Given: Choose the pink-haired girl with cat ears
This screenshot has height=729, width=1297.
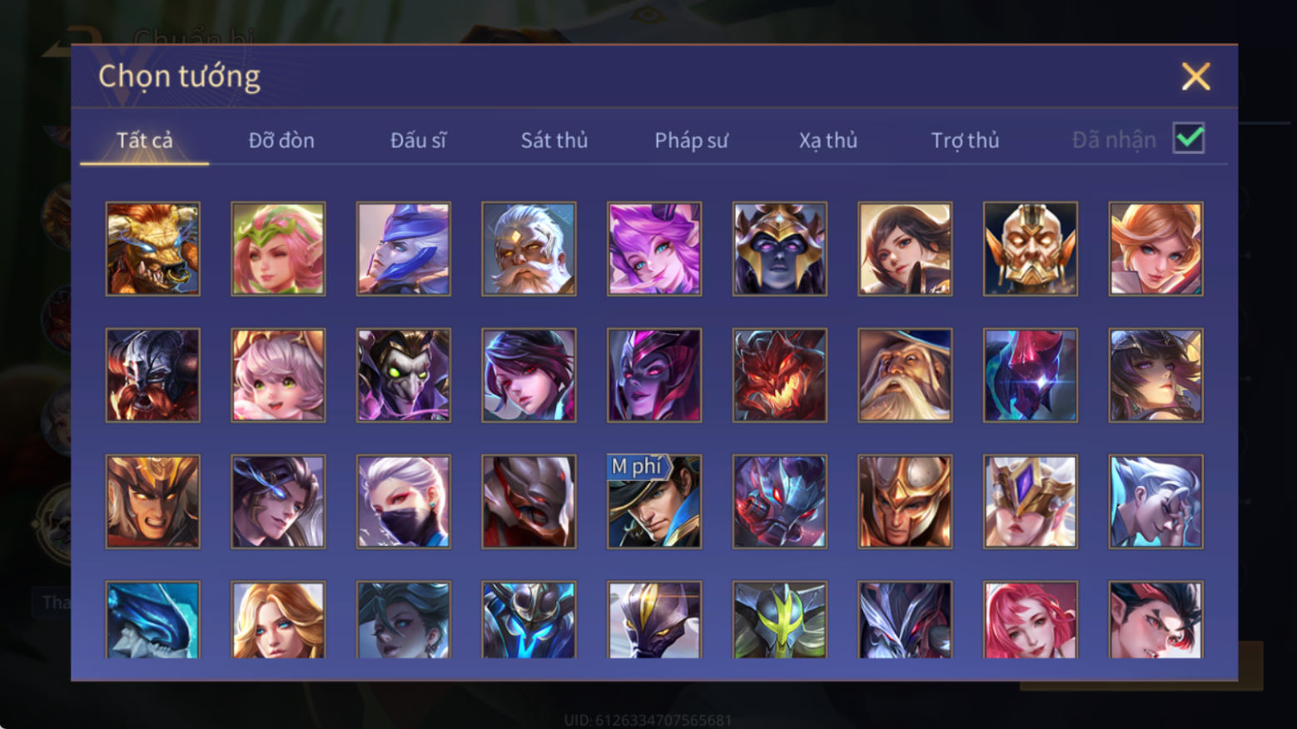Looking at the screenshot, I should click(x=278, y=374).
